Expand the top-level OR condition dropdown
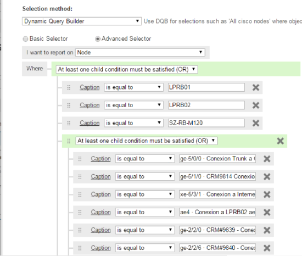Screen dimensions: 302x256 (127, 69)
